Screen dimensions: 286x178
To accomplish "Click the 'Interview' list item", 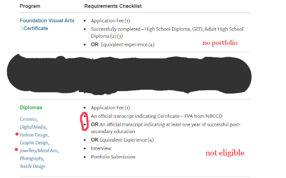I will pyautogui.click(x=101, y=148).
